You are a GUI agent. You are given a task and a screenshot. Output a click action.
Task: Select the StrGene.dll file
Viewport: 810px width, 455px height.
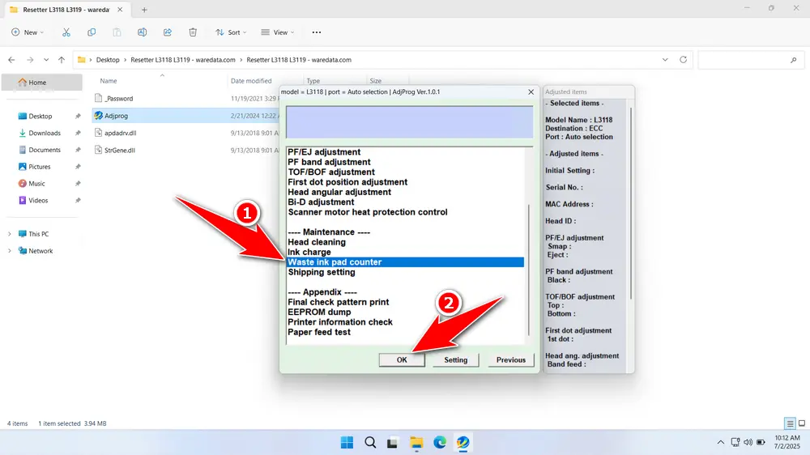[120, 151]
